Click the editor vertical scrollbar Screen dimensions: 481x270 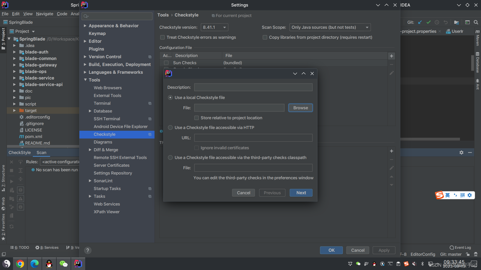(x=472, y=62)
